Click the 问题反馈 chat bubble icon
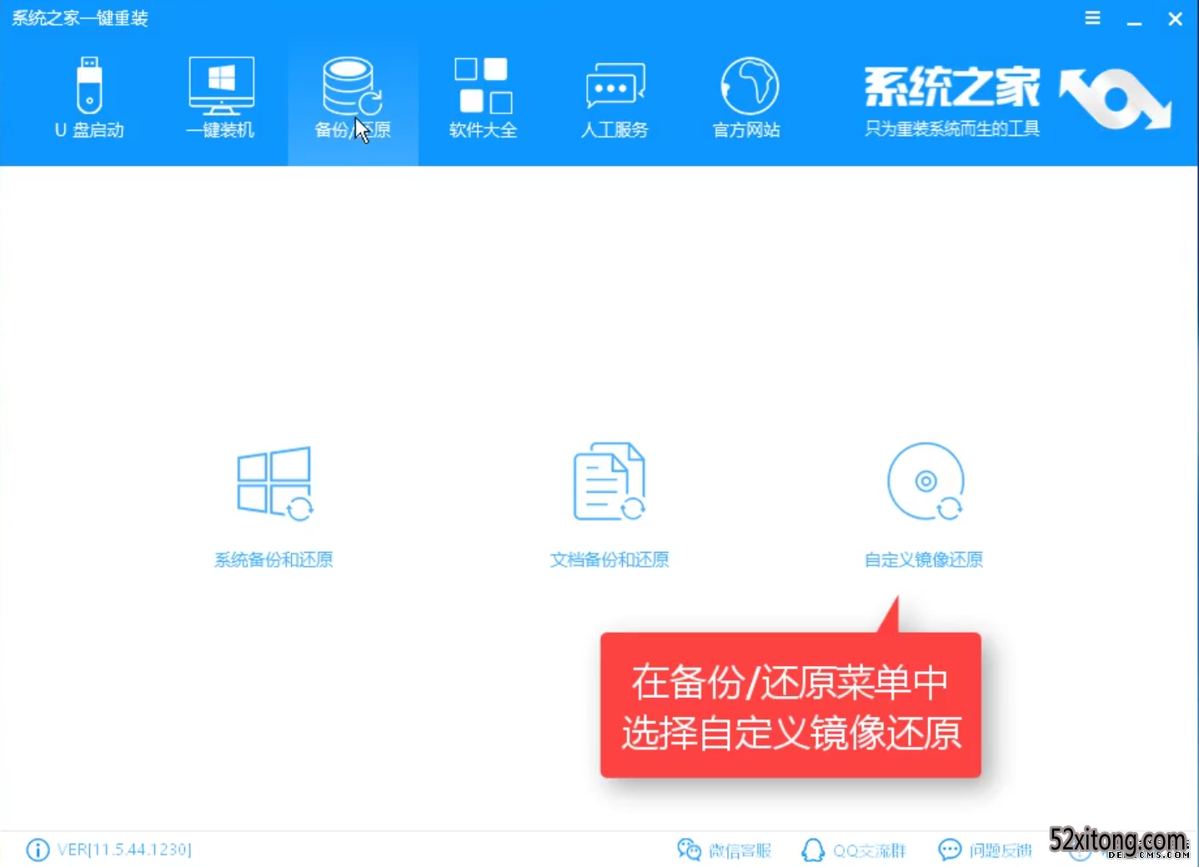 pyautogui.click(x=950, y=849)
